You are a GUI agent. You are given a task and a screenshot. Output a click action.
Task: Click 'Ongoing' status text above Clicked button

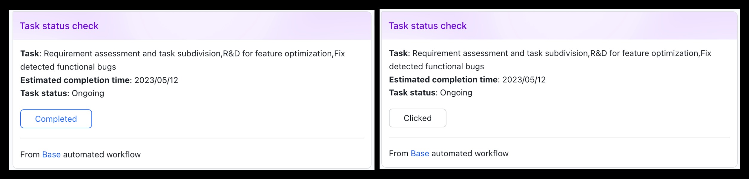456,93
